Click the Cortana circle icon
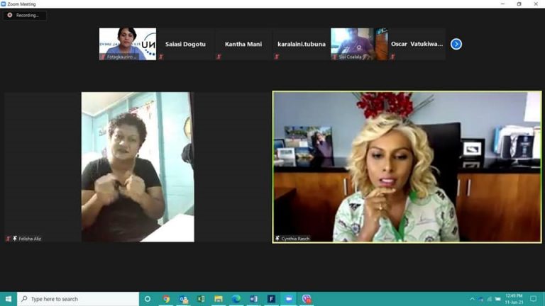Viewport: 545px width, 306px height. point(148,299)
